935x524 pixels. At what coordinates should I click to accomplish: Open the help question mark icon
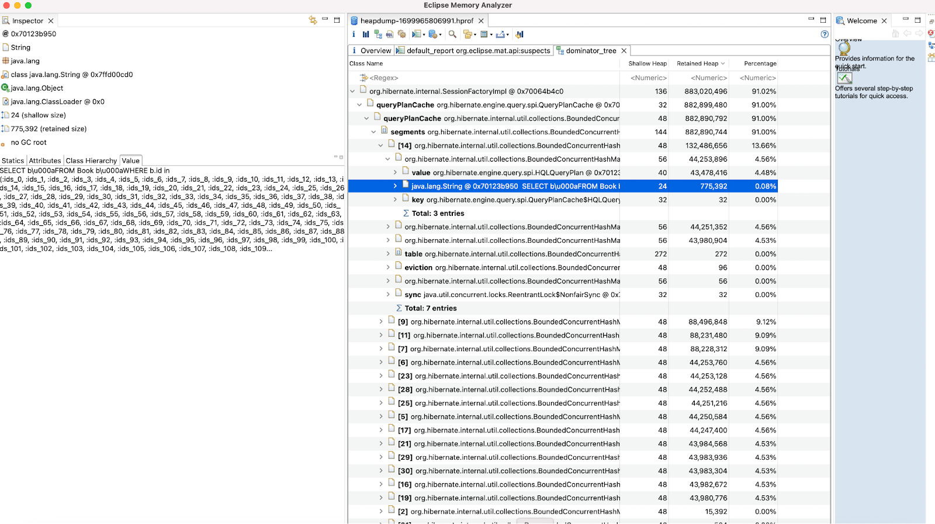click(x=825, y=34)
